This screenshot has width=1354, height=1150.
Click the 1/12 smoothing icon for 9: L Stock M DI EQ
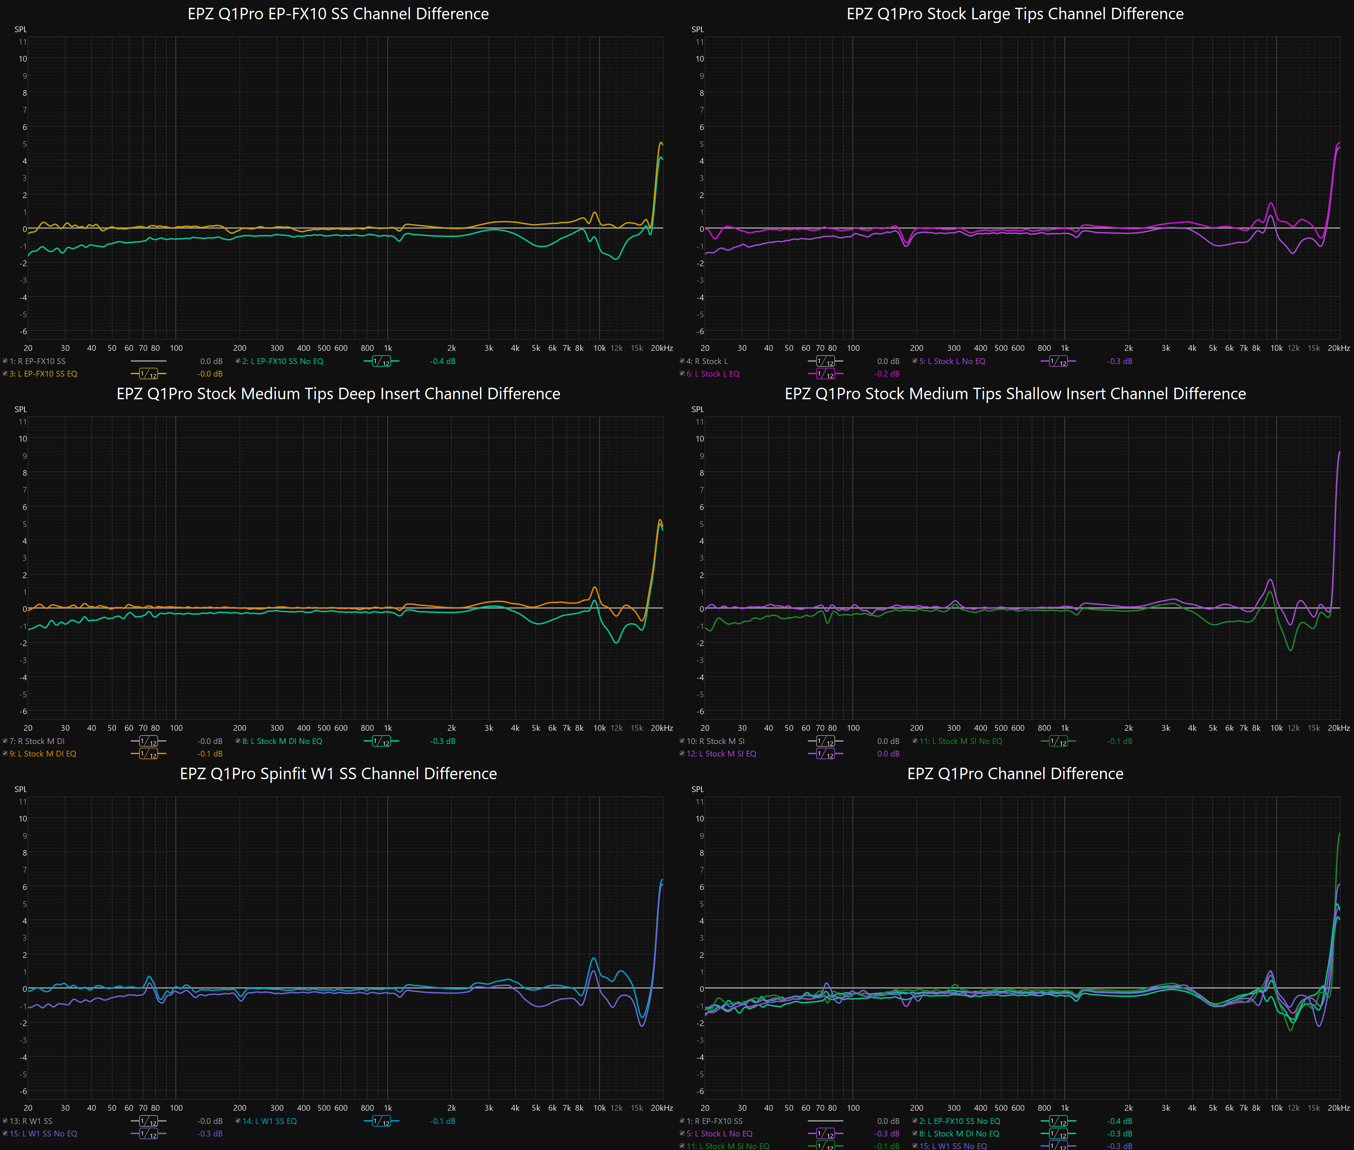point(149,753)
